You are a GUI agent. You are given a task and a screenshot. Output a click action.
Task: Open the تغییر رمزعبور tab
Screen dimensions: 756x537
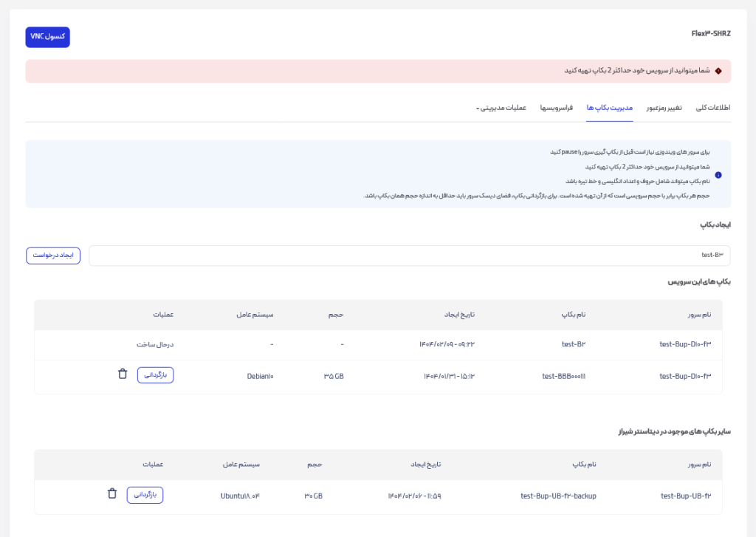tap(664, 108)
